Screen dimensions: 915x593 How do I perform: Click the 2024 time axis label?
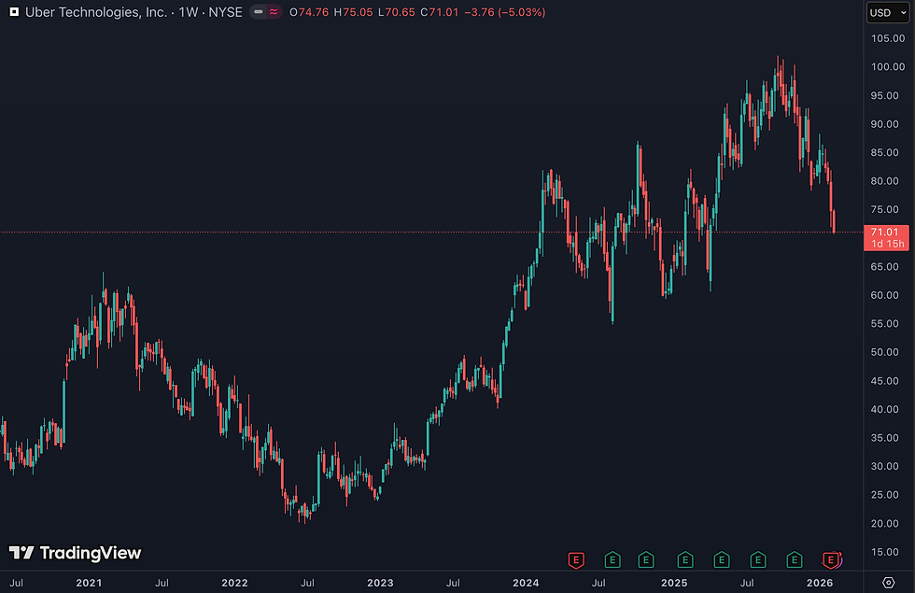pos(526,583)
